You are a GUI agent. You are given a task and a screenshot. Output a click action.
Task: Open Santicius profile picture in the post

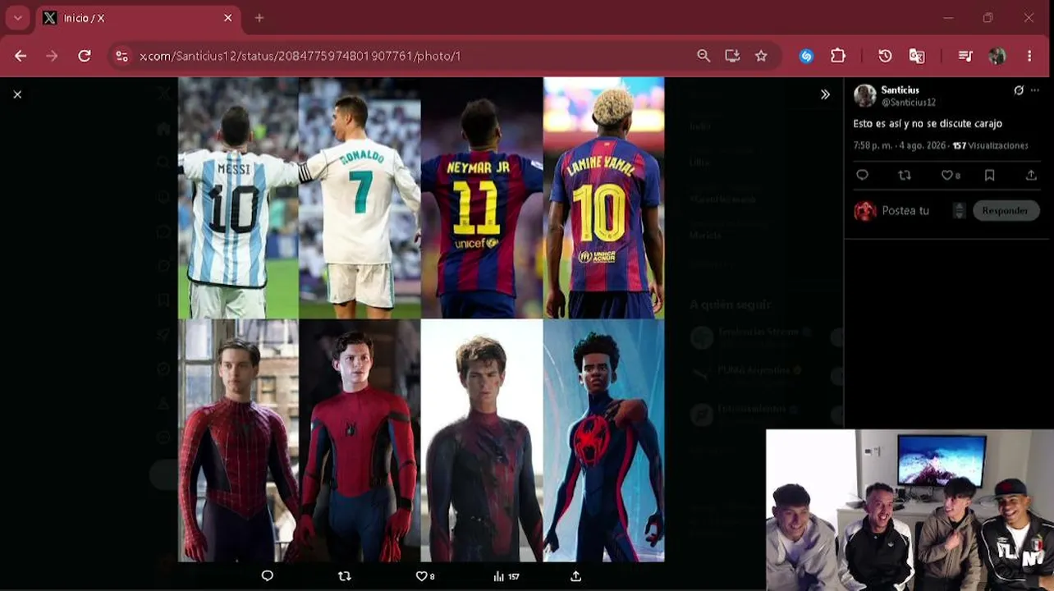click(x=865, y=95)
